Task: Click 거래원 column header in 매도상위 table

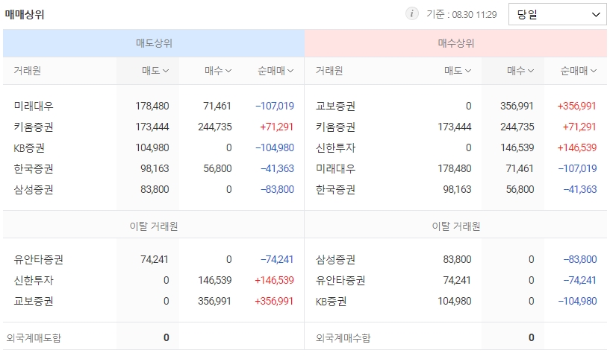Action: tap(27, 71)
